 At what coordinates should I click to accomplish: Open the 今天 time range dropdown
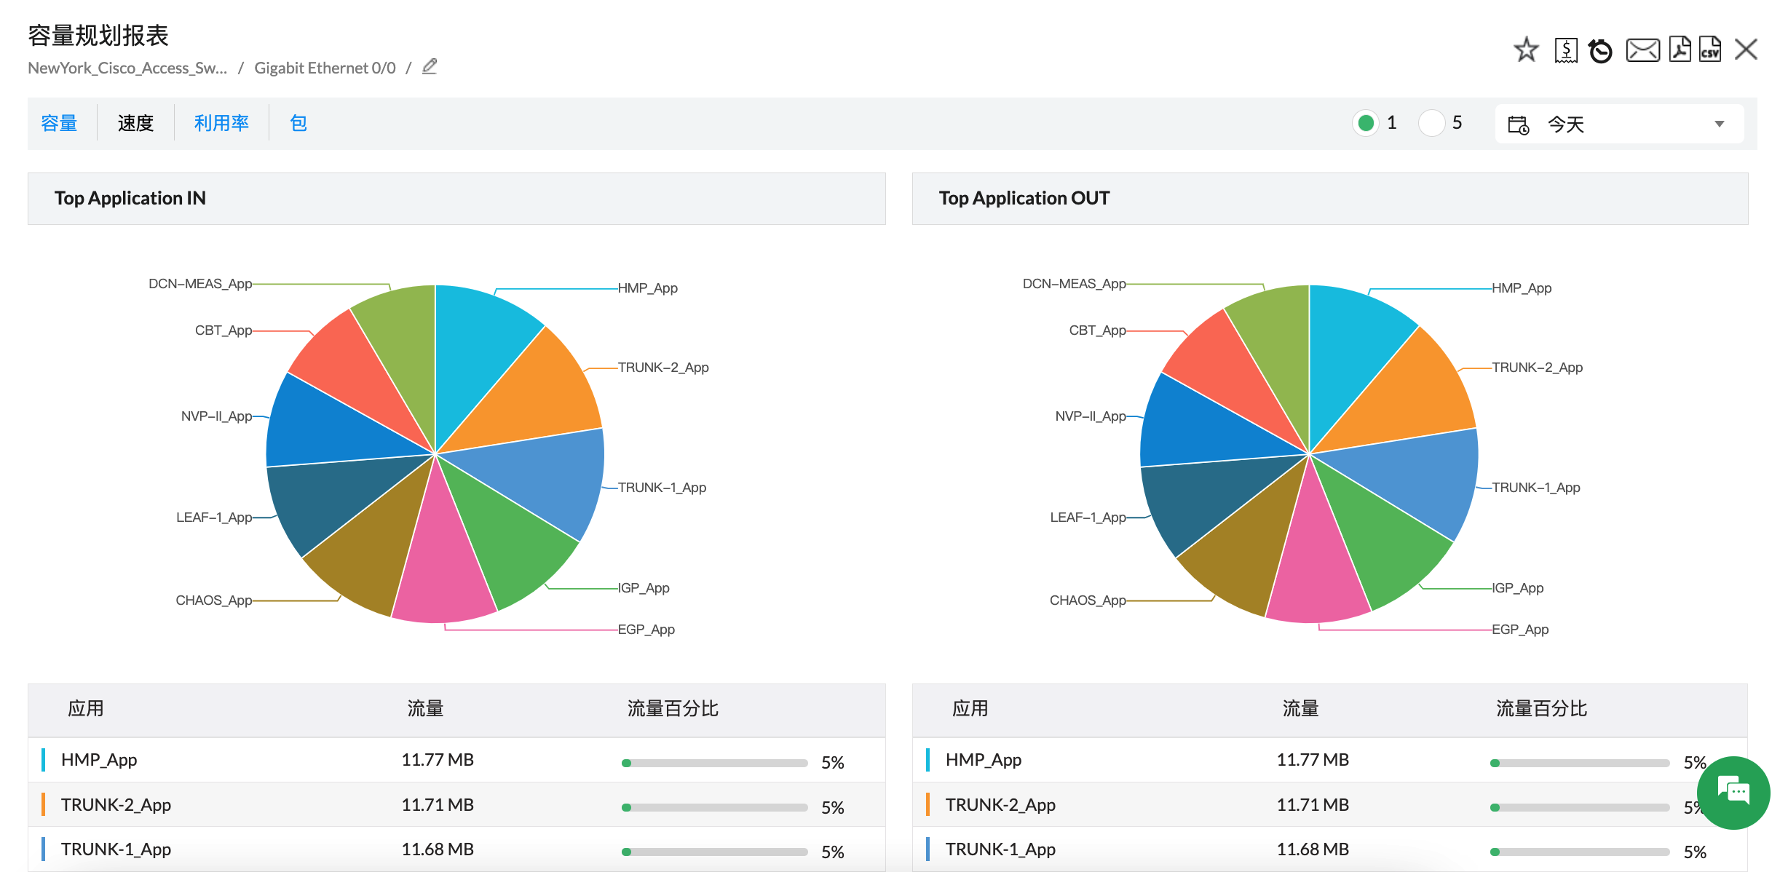click(x=1566, y=124)
